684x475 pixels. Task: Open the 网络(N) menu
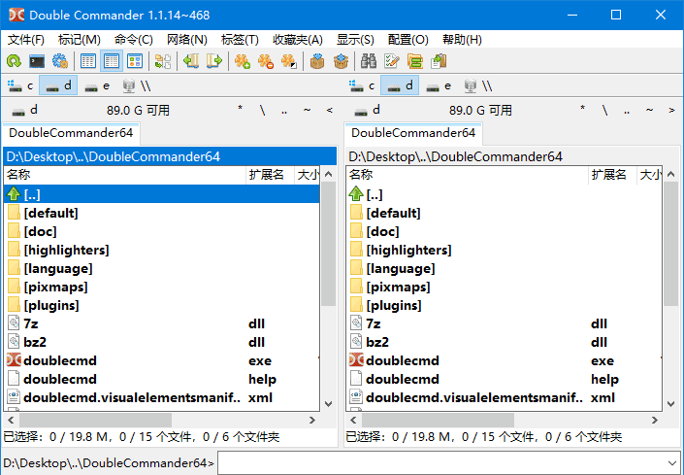[186, 40]
